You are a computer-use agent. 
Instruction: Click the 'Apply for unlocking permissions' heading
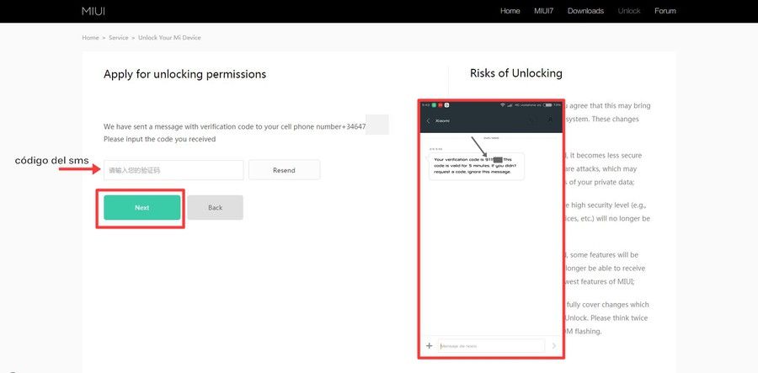pos(184,74)
